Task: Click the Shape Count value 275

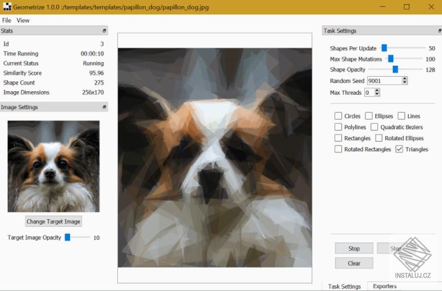Action: pos(99,83)
